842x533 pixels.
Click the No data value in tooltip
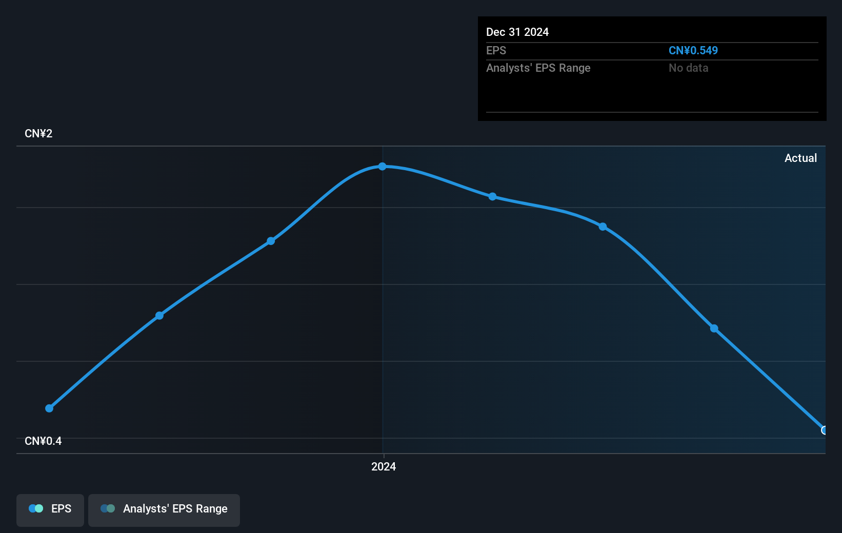coord(689,68)
